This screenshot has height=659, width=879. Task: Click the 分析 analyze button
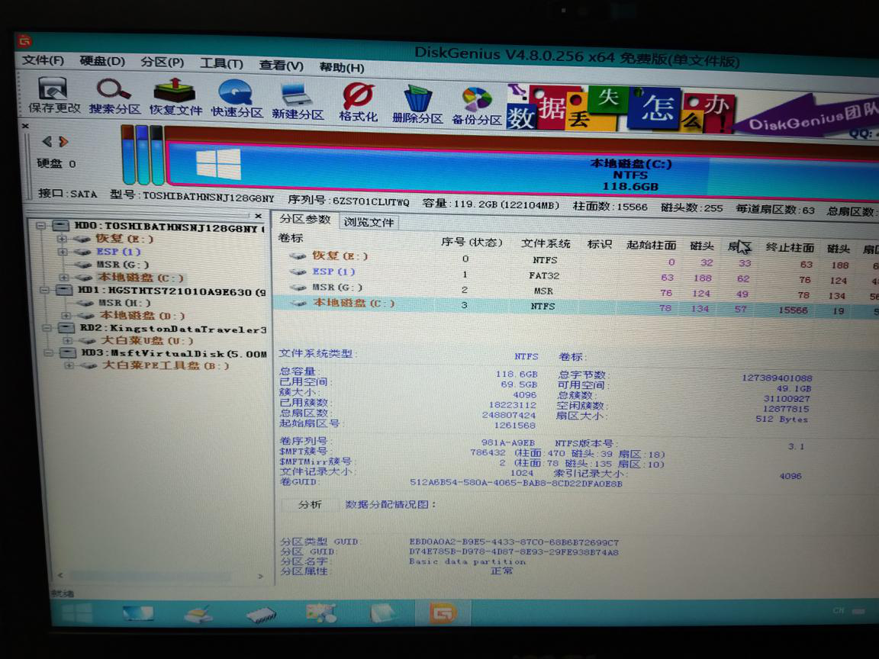coord(310,504)
